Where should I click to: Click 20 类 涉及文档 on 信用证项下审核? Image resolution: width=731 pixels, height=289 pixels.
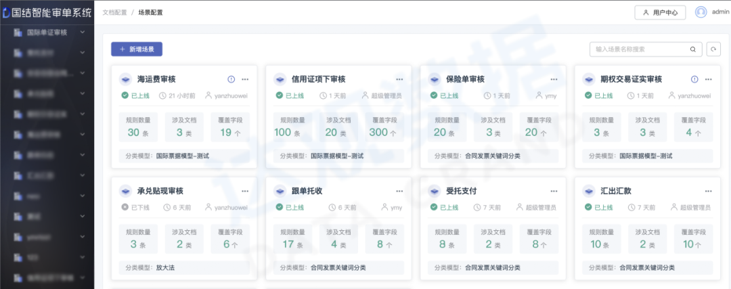point(336,133)
